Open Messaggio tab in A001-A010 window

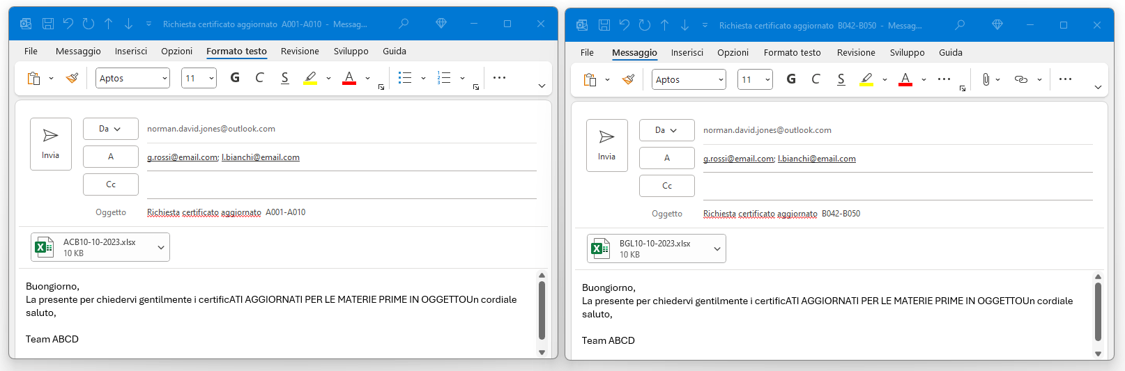(78, 51)
